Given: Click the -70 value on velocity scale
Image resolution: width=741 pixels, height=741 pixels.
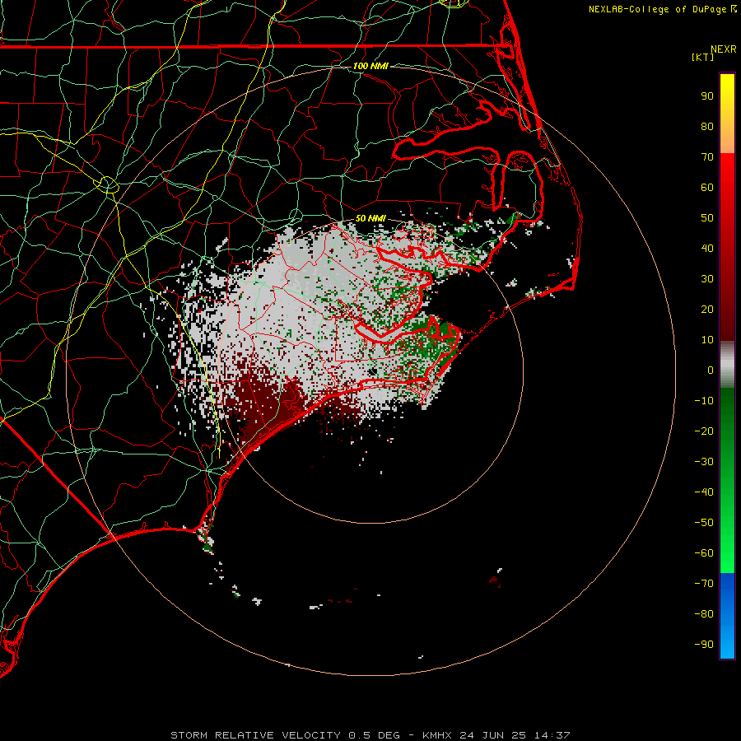Looking at the screenshot, I should (704, 584).
